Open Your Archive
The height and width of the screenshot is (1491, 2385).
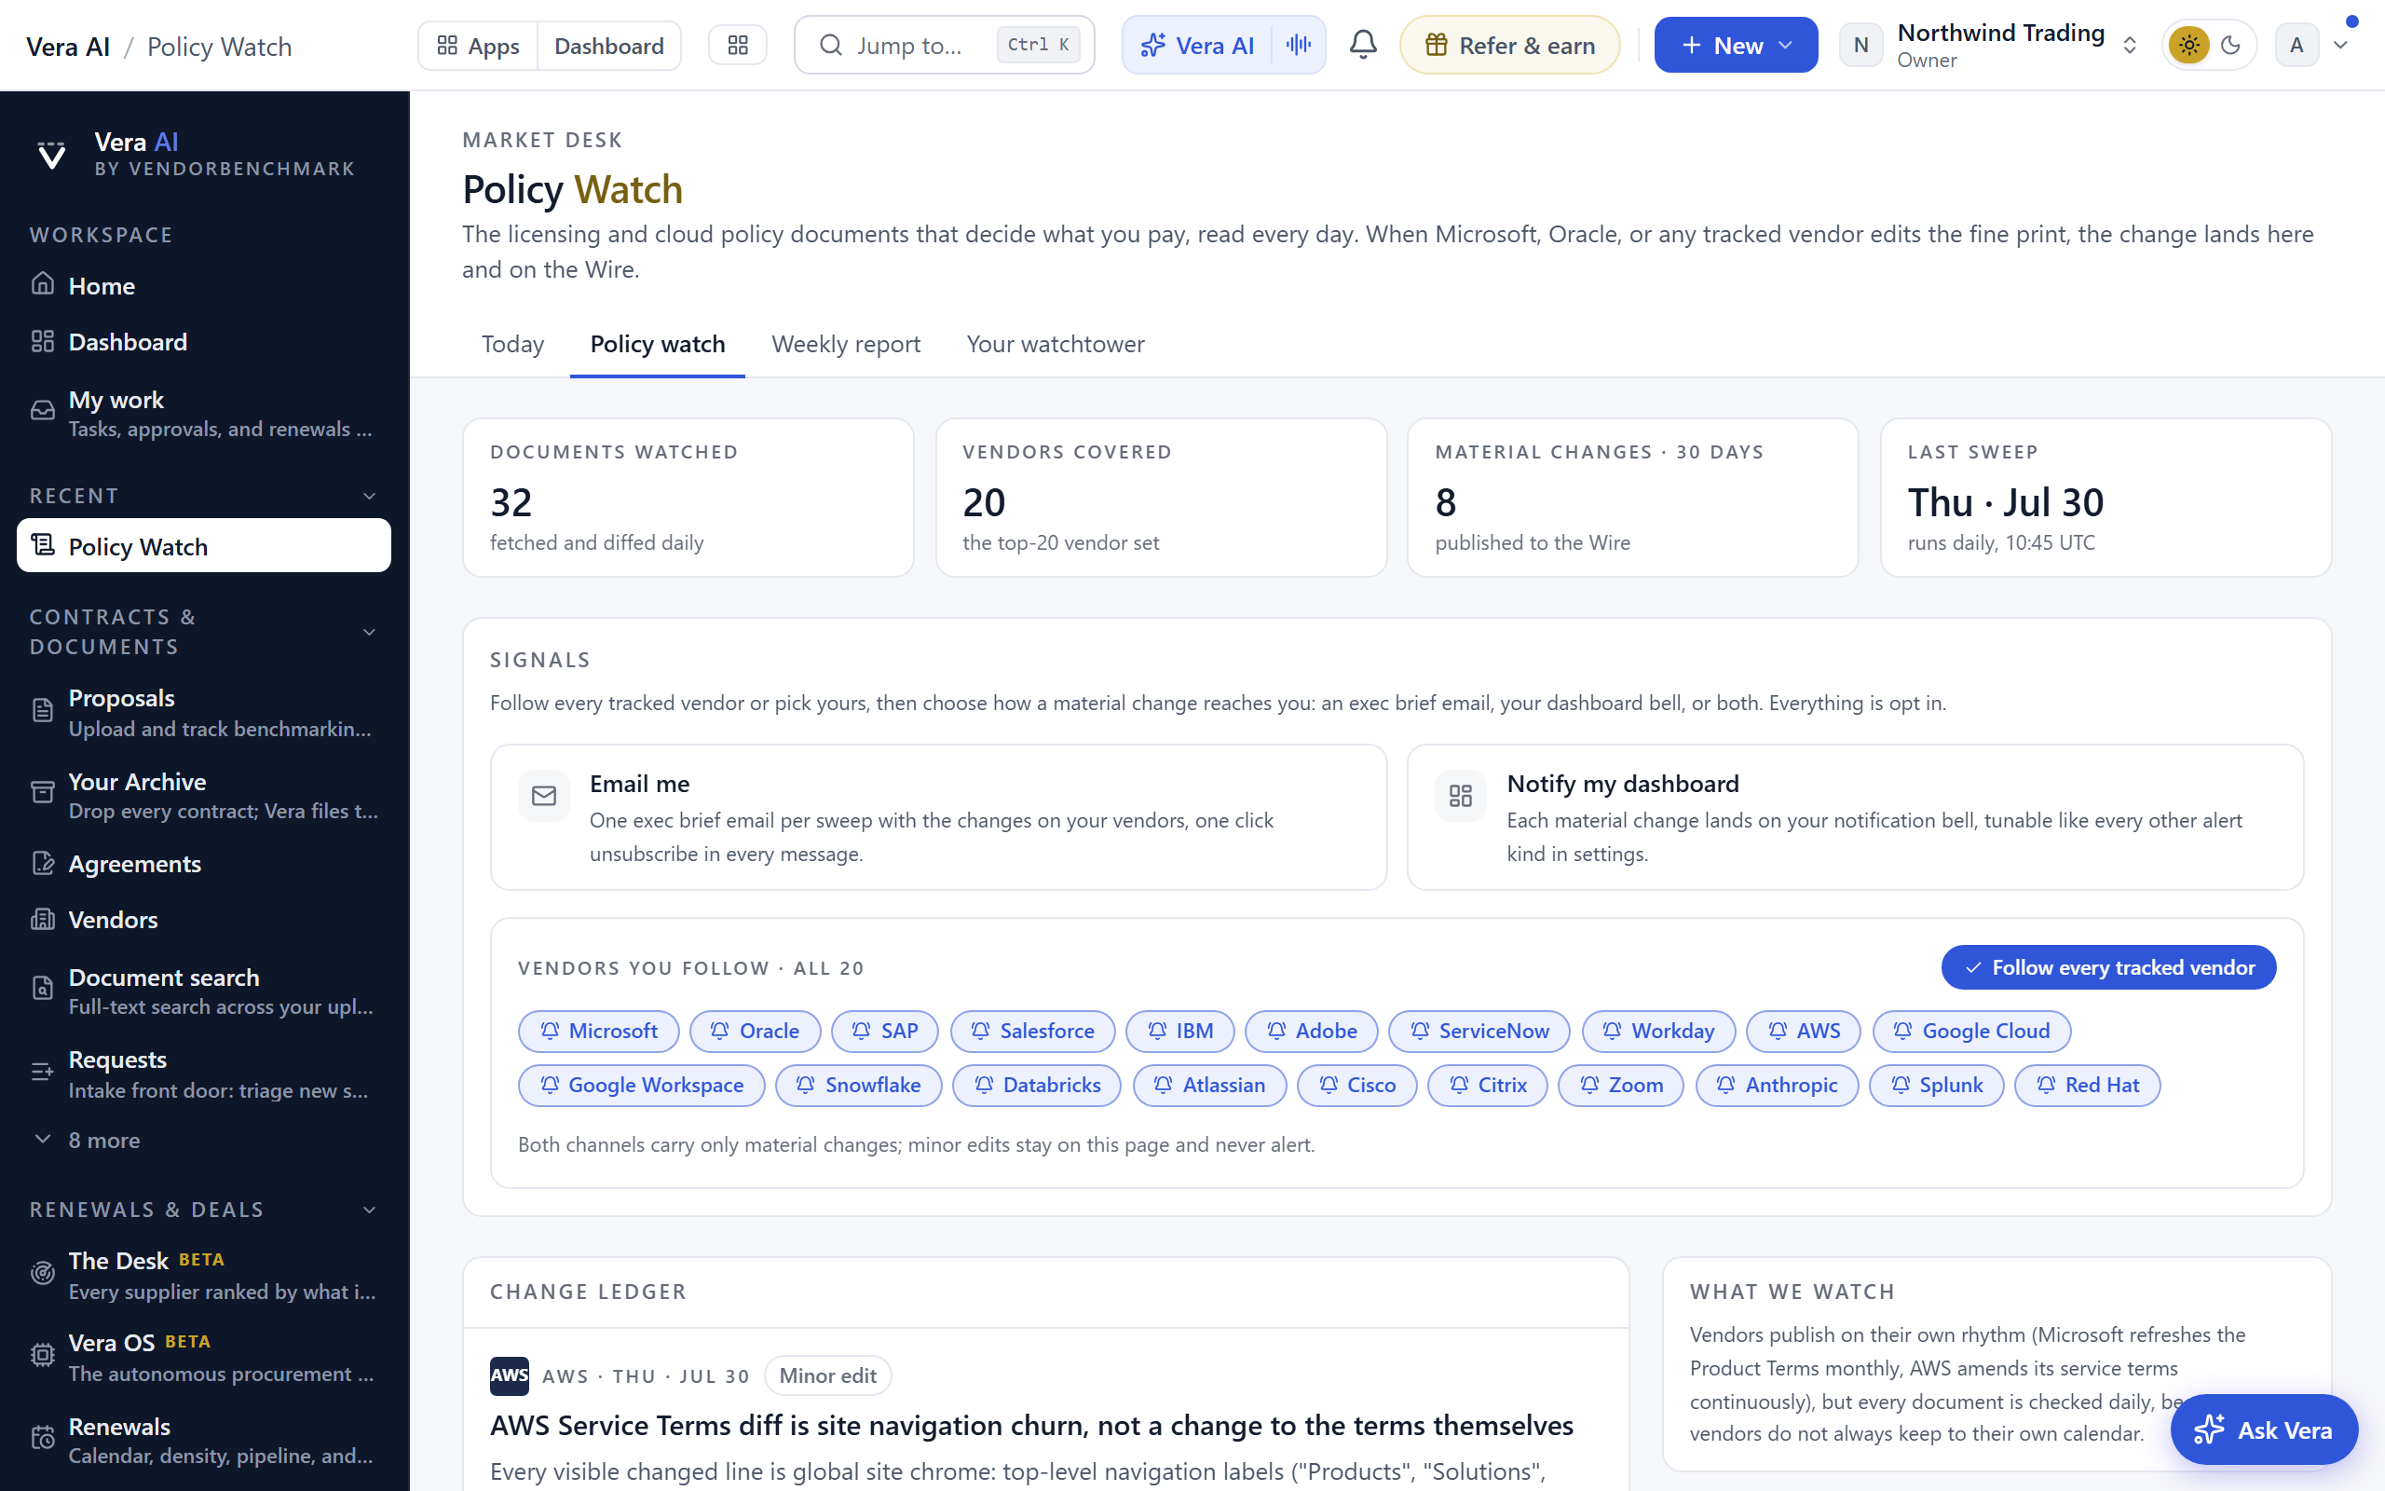tap(204, 795)
